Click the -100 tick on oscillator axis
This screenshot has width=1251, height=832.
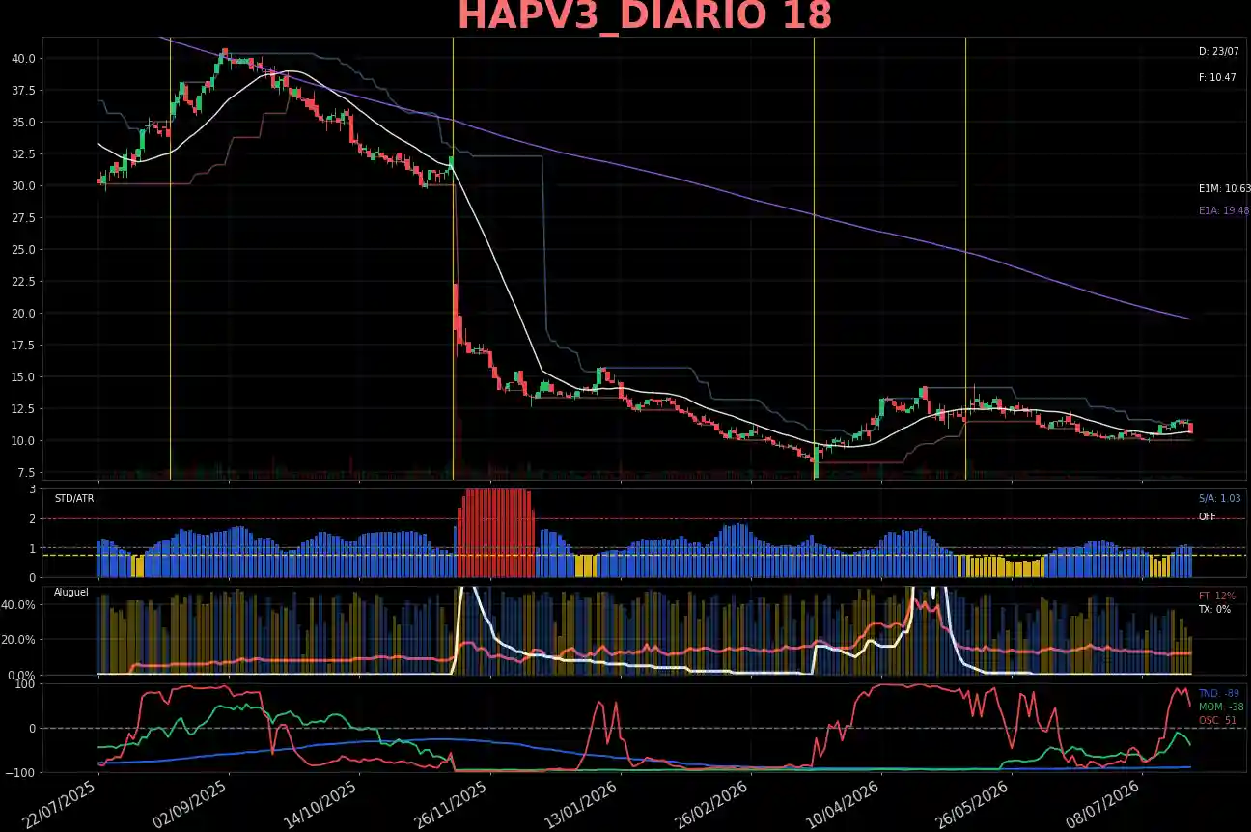click(x=21, y=772)
